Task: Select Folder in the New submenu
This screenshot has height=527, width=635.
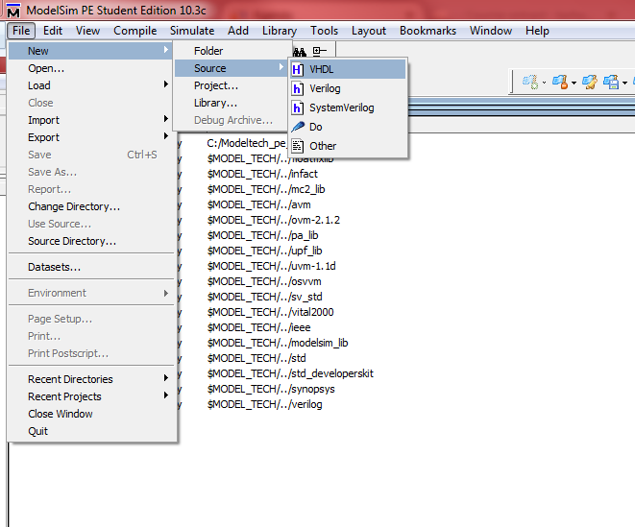Action: click(231, 51)
